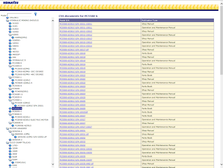Viewport: 223px width, 168px height.
Task: Click book icon for PC8000-6(DEU) ELECTRIC MOTOR
Action: click(x=13, y=120)
